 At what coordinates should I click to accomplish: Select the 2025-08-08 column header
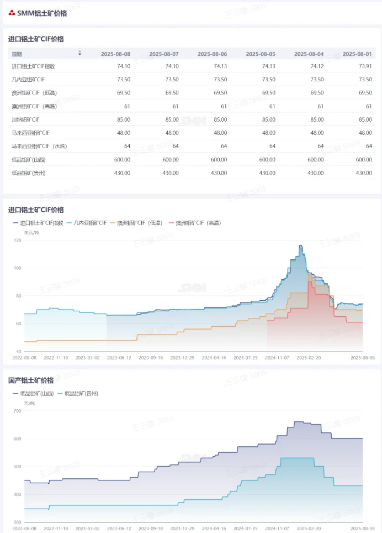tap(115, 54)
